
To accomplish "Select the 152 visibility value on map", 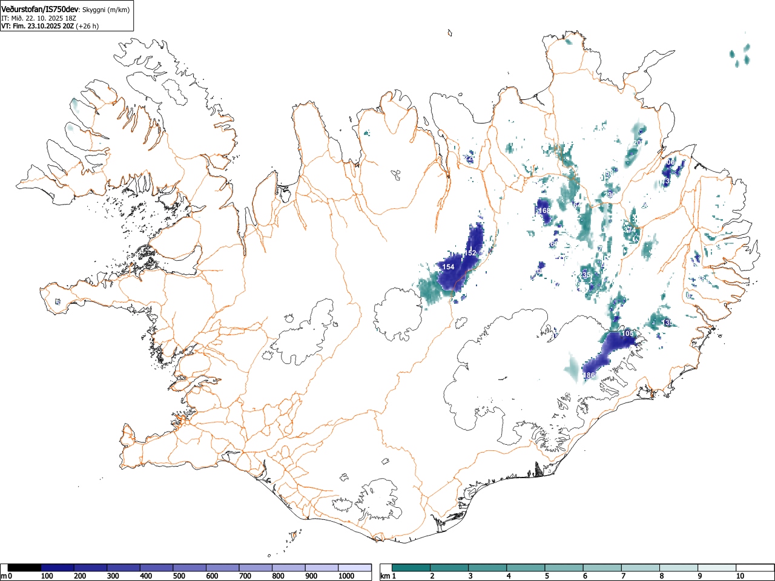I will [470, 253].
